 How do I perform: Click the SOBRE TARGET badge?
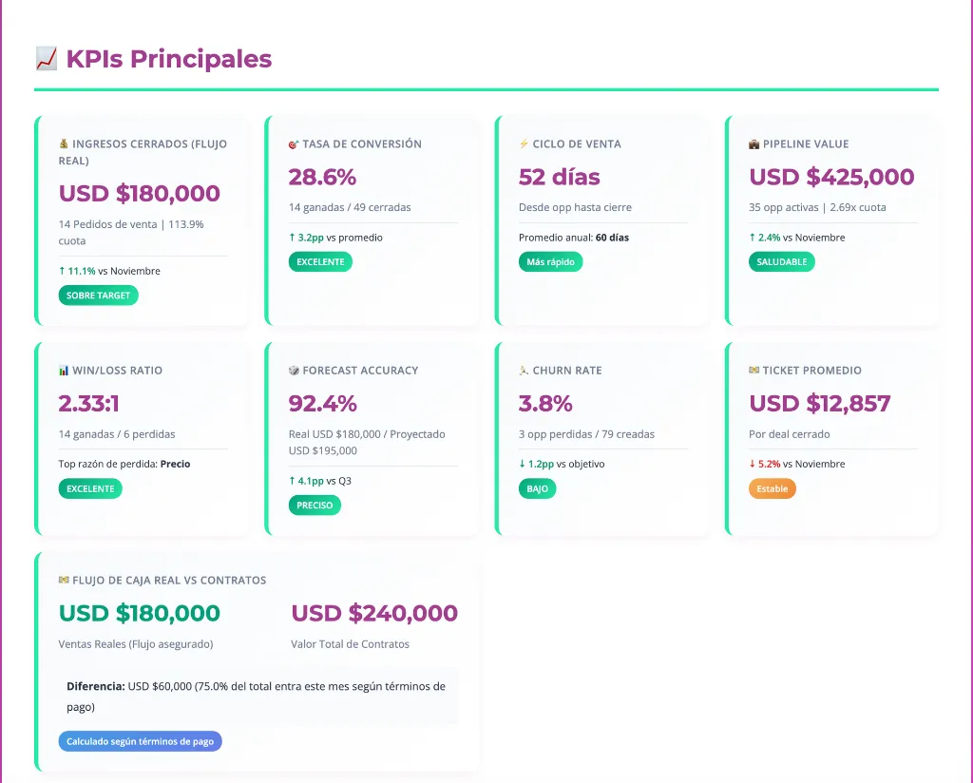[98, 296]
